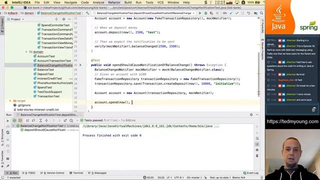Click kidbank breadcrumb in navigation bar

[11, 13]
